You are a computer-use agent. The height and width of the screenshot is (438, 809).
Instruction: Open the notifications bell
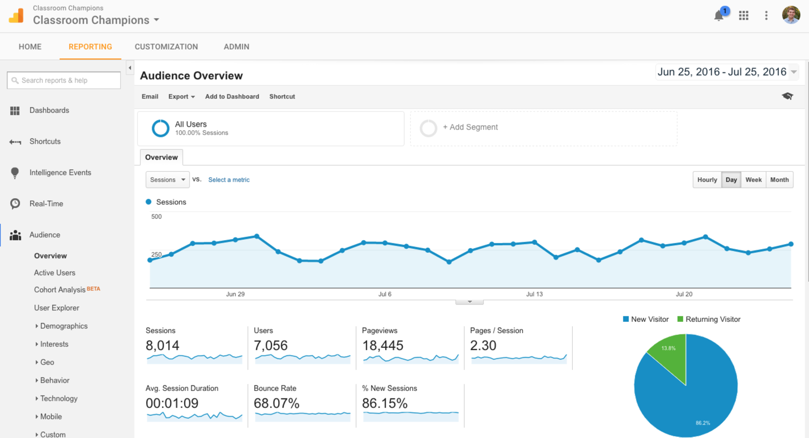[x=719, y=16]
